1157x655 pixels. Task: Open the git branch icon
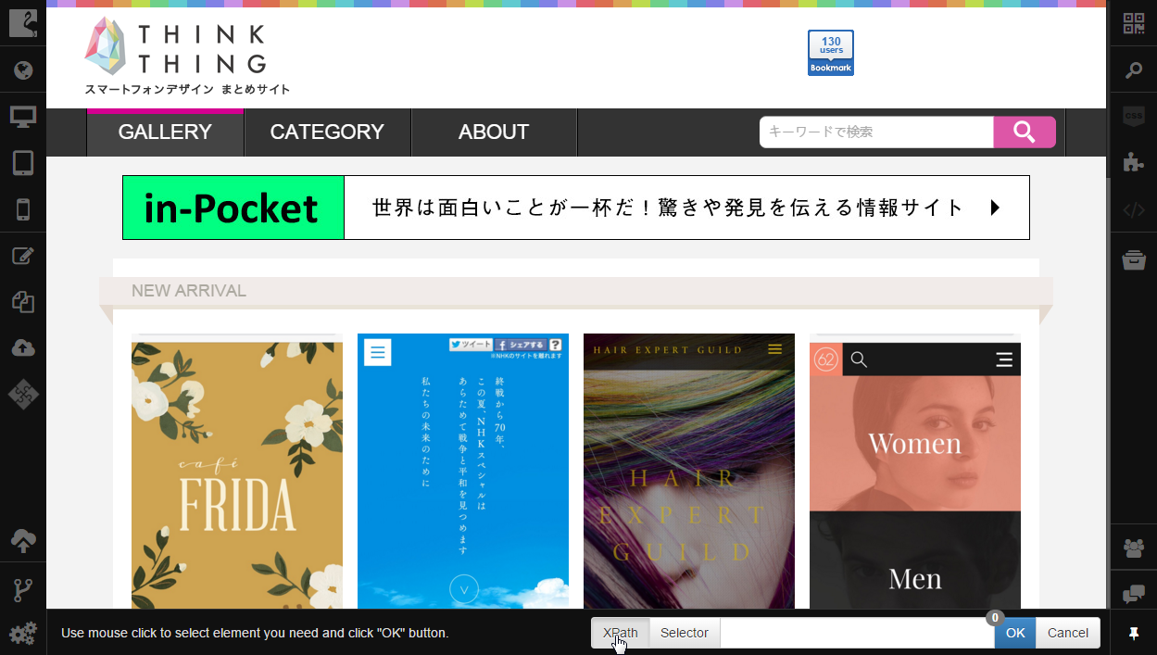[23, 590]
